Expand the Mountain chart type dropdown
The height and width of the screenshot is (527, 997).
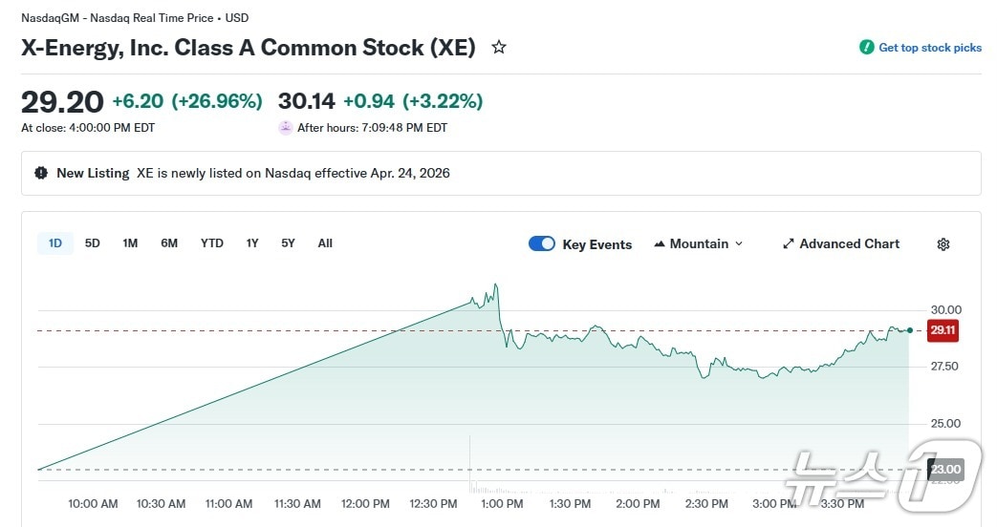(738, 244)
